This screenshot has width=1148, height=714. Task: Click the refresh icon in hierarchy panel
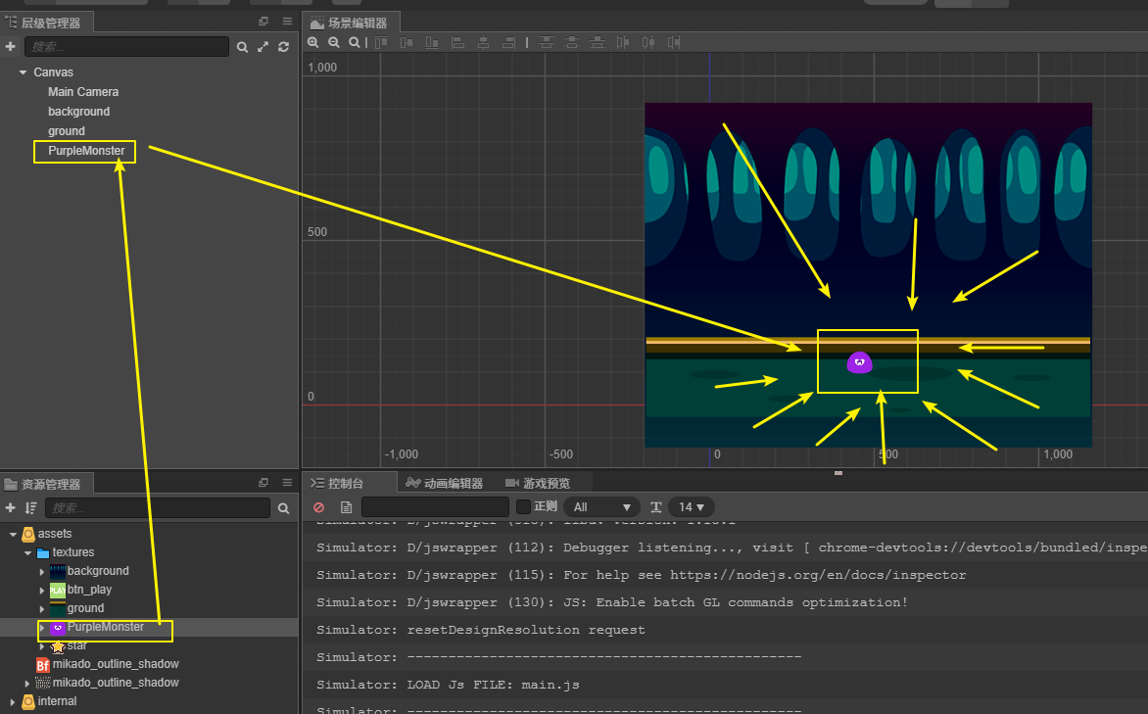coord(284,46)
